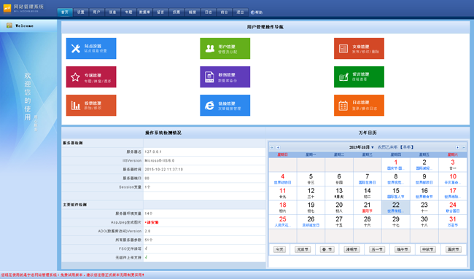Viewport: 474px width, 279px height.
Task: Select October 22 in the calendar
Action: pyautogui.click(x=396, y=208)
